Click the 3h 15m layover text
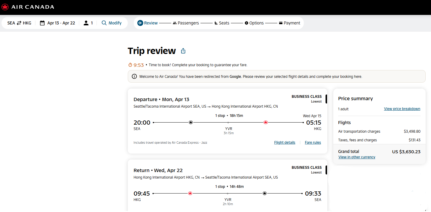This screenshot has width=431, height=212. click(228, 133)
